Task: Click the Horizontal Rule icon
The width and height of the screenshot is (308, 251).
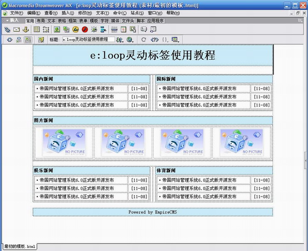Action: (x=114, y=29)
